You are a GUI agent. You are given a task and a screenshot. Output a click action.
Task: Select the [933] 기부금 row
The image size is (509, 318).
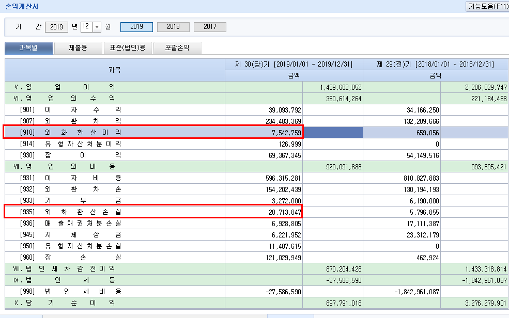(x=256, y=201)
